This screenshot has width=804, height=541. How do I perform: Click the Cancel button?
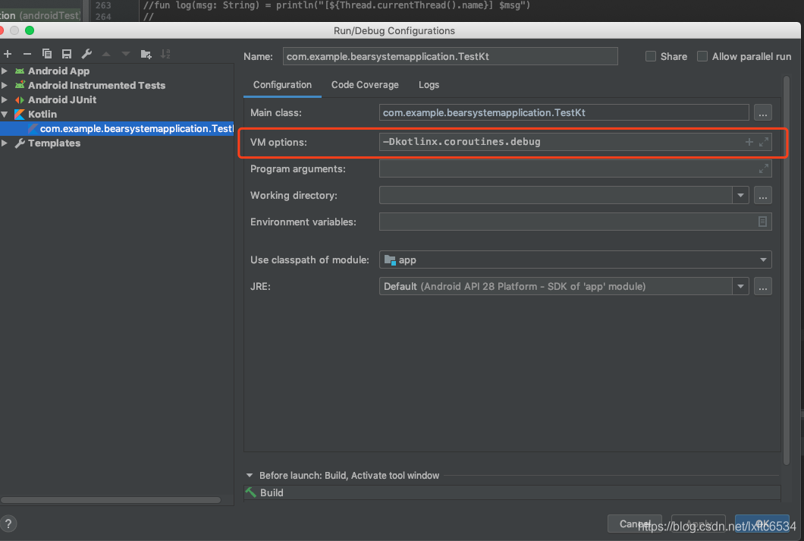click(634, 524)
